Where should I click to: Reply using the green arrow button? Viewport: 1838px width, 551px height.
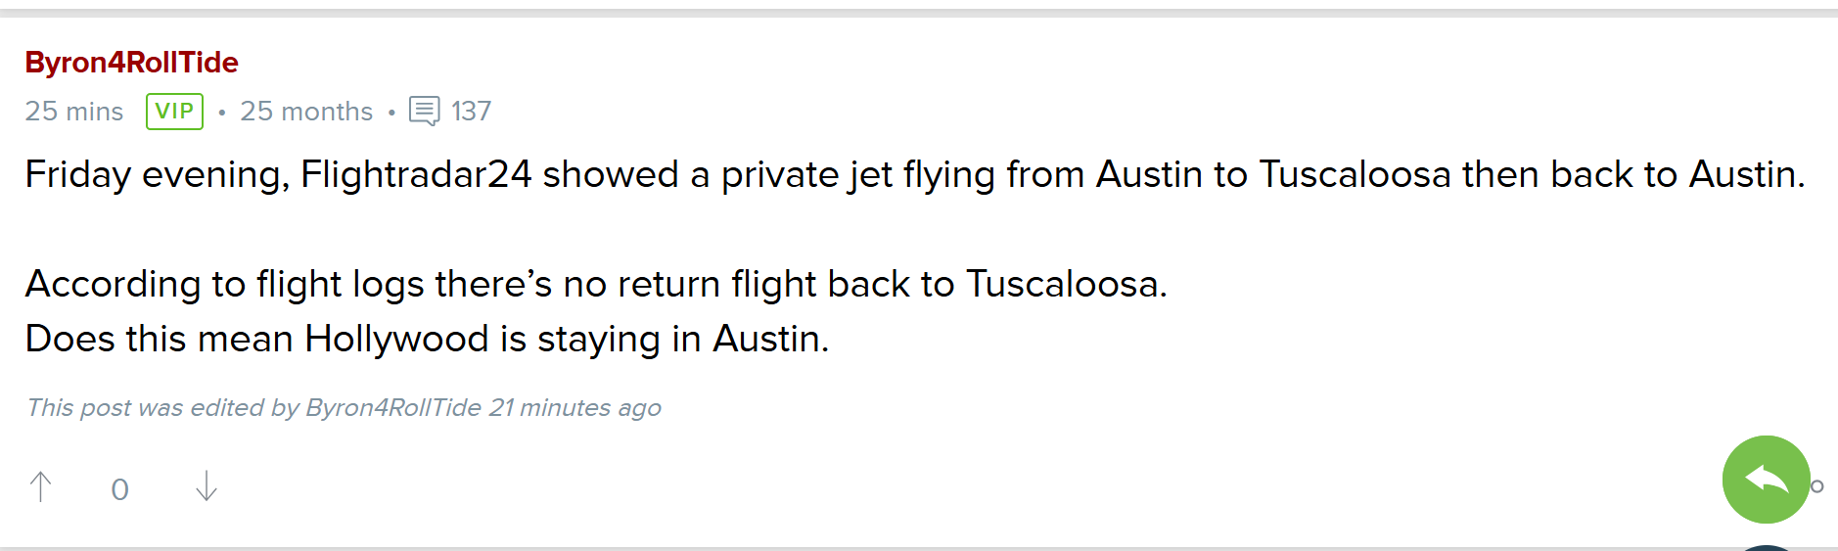tap(1766, 480)
